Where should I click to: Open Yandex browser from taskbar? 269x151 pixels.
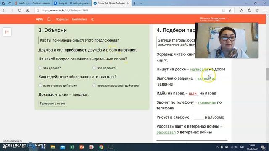pyautogui.click(x=92, y=147)
